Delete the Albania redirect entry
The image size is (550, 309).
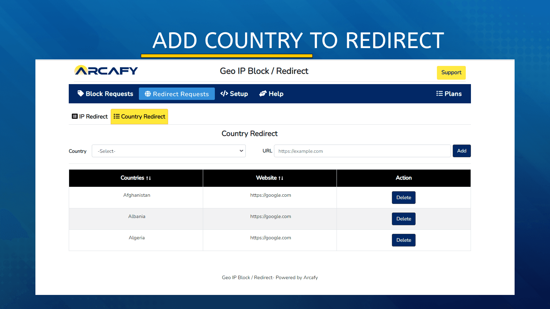(x=404, y=219)
